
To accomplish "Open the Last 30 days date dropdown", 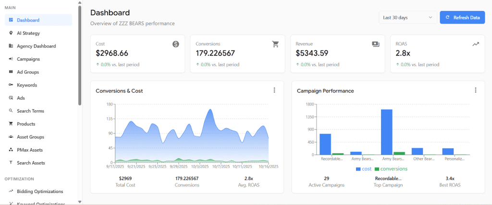I will (x=408, y=18).
